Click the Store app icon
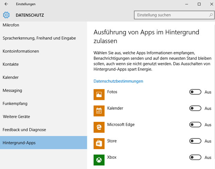Screen dimensions: 215x169 pyautogui.click(x=99, y=144)
